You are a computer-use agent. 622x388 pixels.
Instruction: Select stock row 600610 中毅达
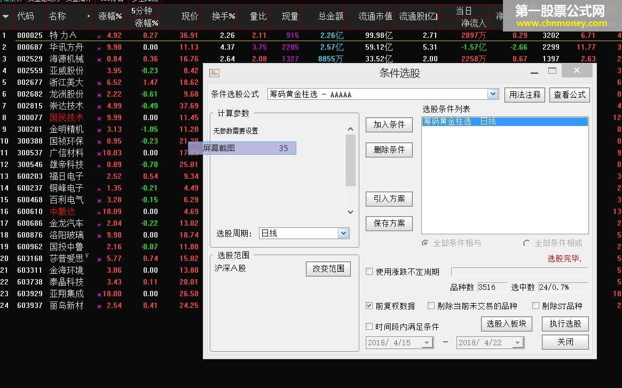pos(101,211)
